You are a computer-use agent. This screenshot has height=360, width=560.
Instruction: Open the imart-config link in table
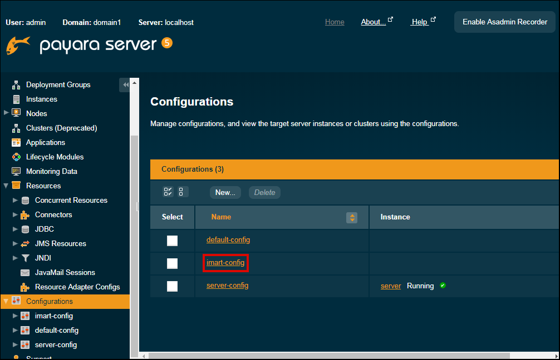coord(225,263)
